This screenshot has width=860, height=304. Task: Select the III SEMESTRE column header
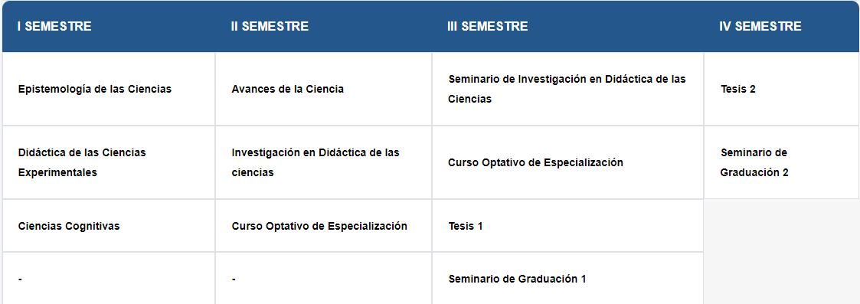coord(488,26)
